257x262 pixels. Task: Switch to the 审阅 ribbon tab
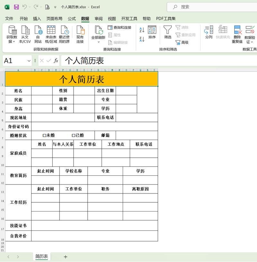99,19
